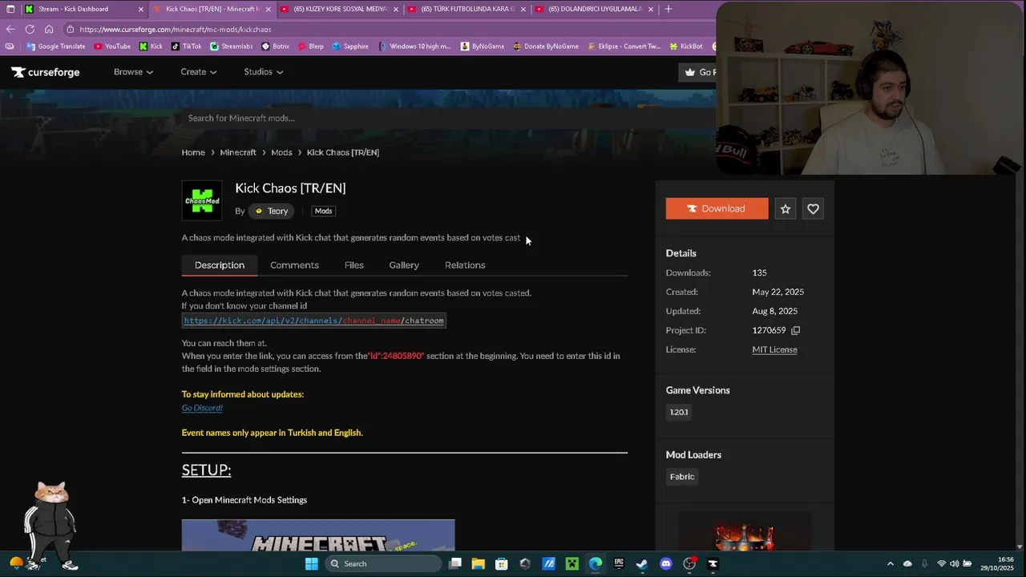1026x577 pixels.
Task: Open the Google Translate bookmark
Action: tap(56, 46)
